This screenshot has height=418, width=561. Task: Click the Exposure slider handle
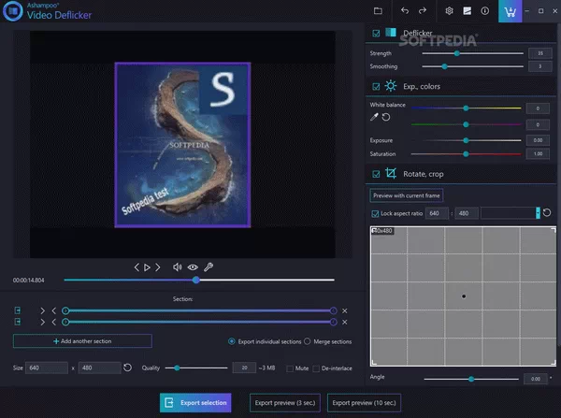[x=466, y=140]
